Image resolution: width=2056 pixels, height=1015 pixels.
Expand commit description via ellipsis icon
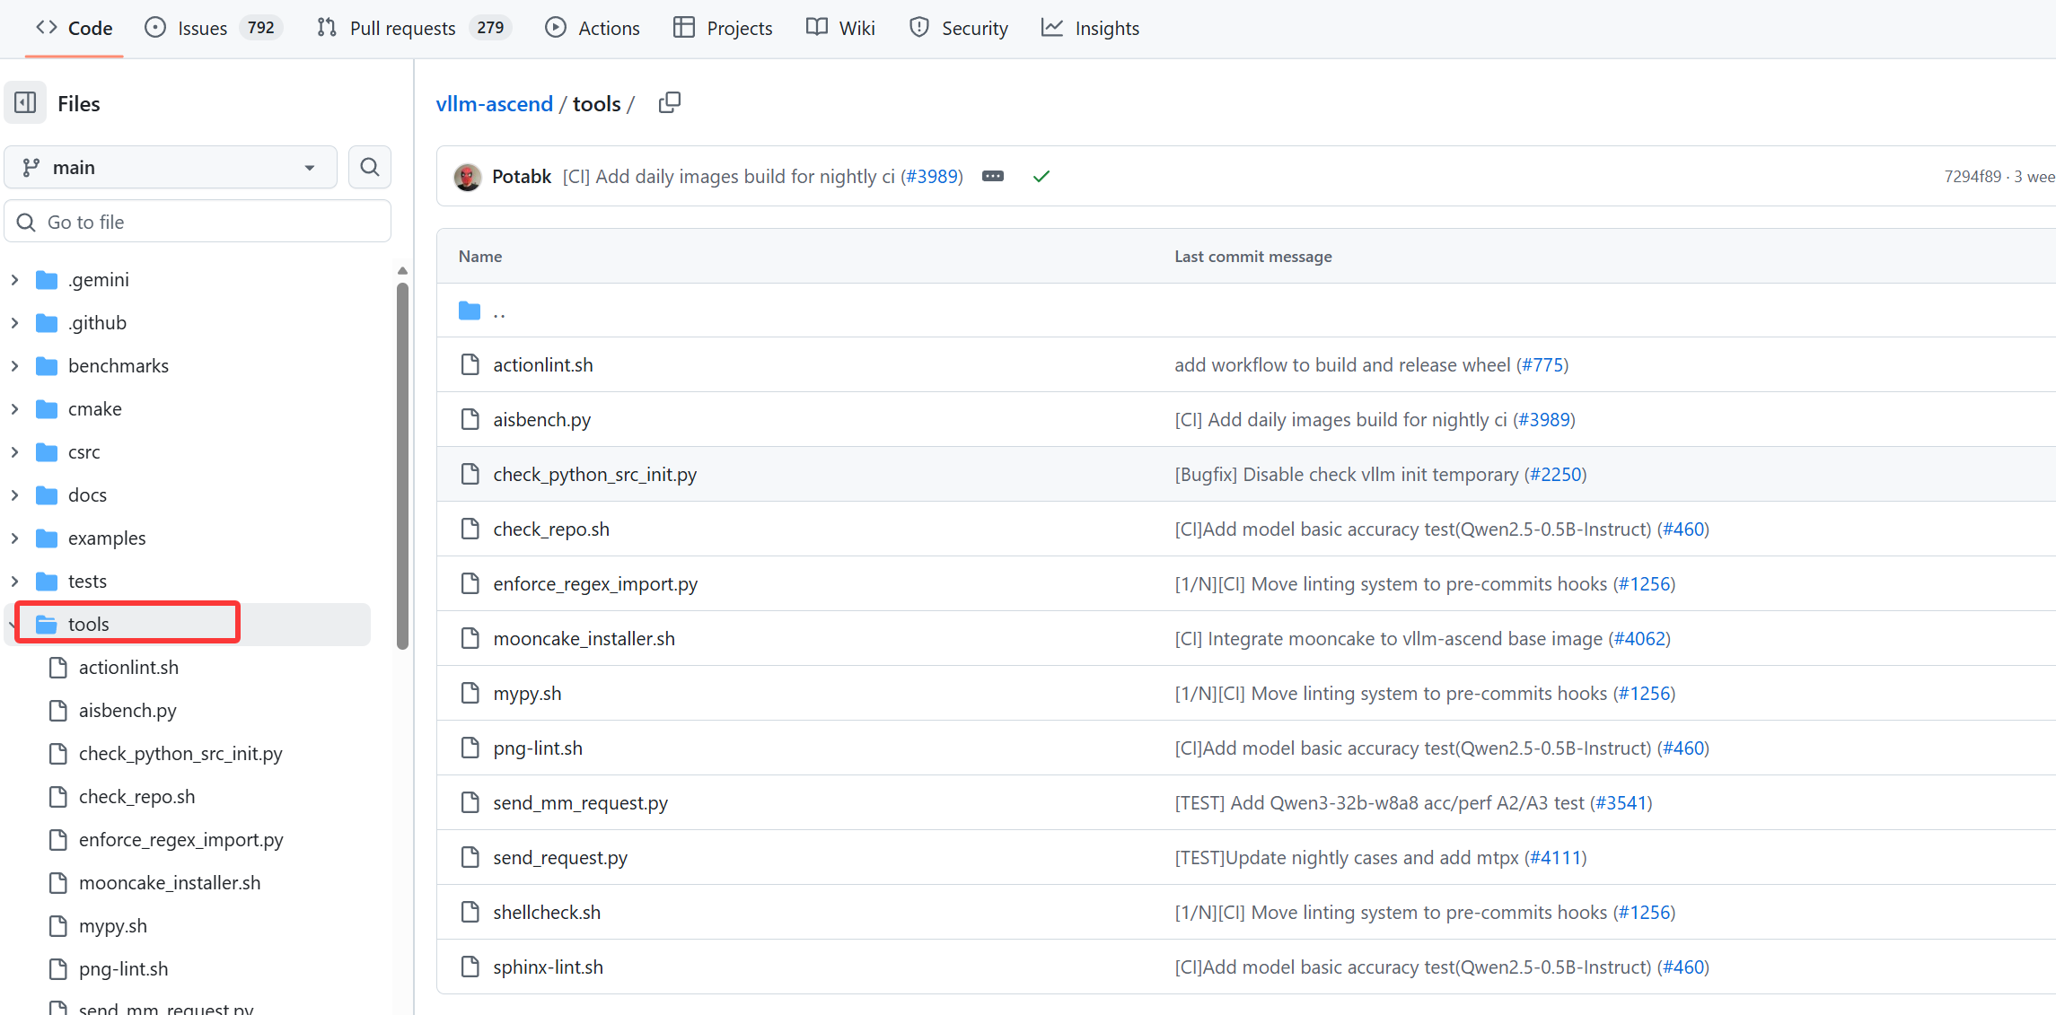[x=992, y=176]
